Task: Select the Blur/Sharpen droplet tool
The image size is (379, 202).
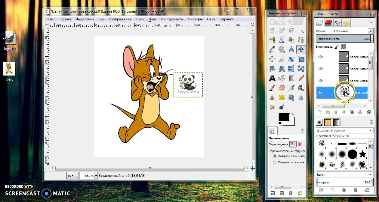Action: pos(301,97)
